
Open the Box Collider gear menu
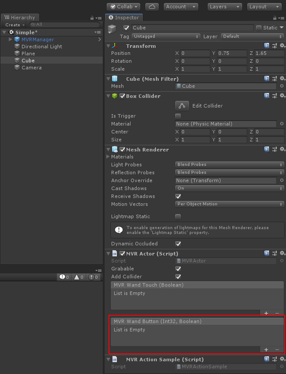coord(282,96)
